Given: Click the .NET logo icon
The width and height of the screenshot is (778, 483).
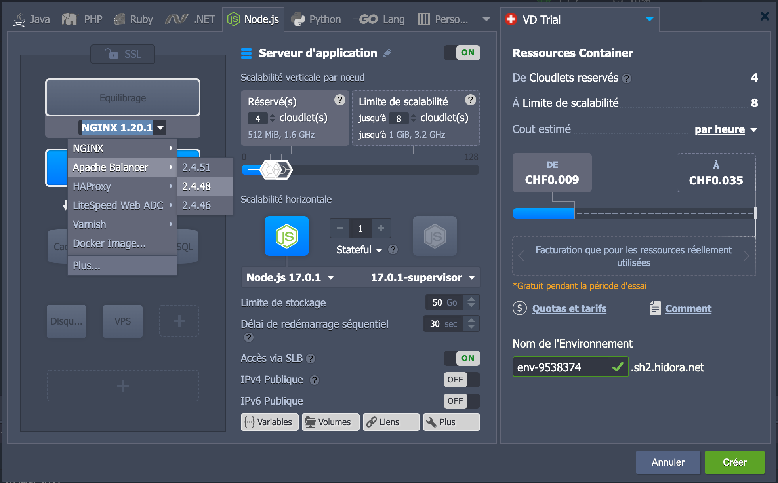Looking at the screenshot, I should 176,19.
